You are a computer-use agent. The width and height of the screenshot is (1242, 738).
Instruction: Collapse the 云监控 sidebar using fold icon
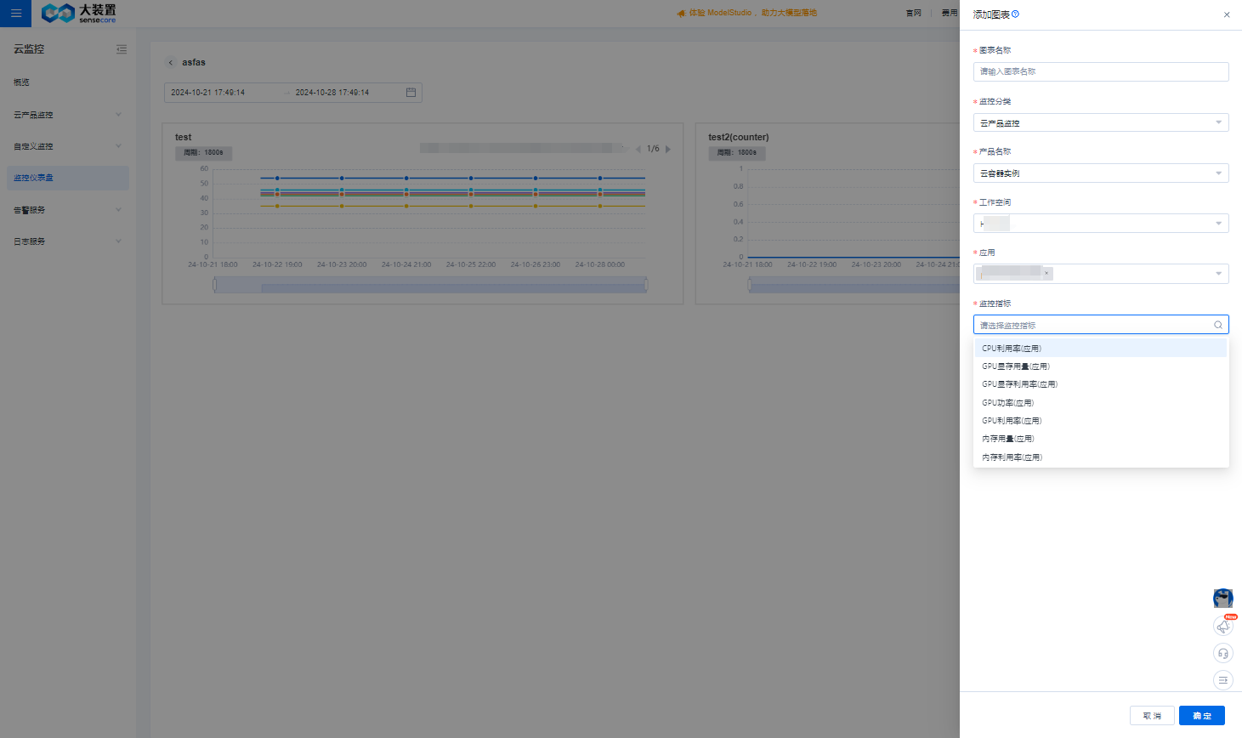click(x=122, y=49)
